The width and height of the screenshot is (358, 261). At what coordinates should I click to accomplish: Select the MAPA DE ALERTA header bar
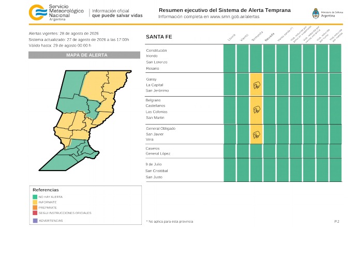coord(84,55)
